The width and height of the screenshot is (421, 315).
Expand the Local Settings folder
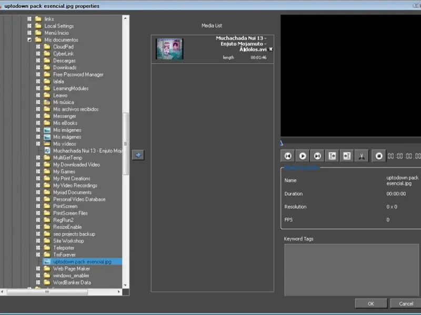29,26
